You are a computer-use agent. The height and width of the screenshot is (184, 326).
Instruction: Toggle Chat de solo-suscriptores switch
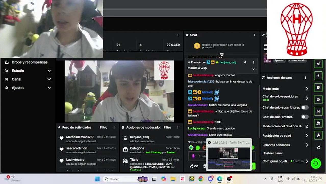point(305,108)
